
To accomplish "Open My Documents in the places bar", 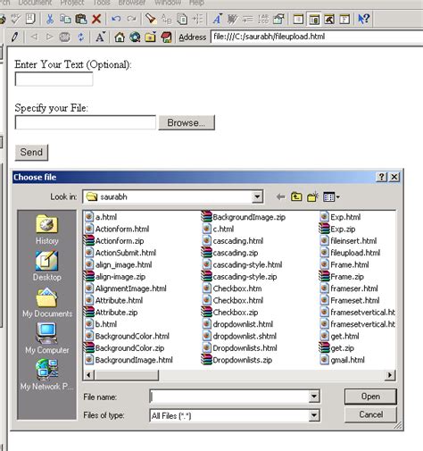I will [x=47, y=303].
